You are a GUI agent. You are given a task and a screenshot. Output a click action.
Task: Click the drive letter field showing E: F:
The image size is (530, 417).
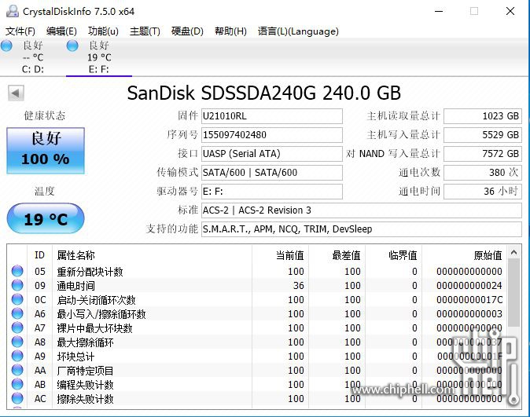click(x=272, y=192)
